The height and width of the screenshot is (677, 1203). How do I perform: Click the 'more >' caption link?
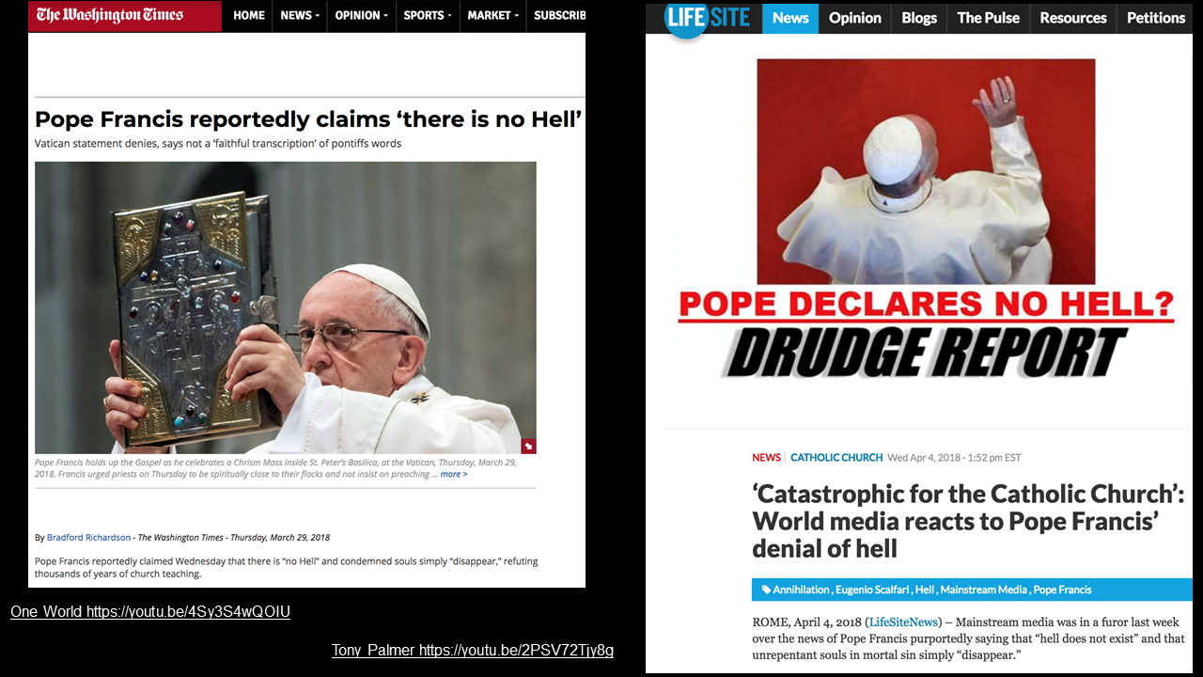click(x=454, y=474)
